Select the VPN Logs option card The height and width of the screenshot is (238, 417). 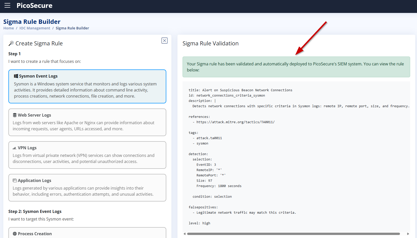[x=87, y=155]
